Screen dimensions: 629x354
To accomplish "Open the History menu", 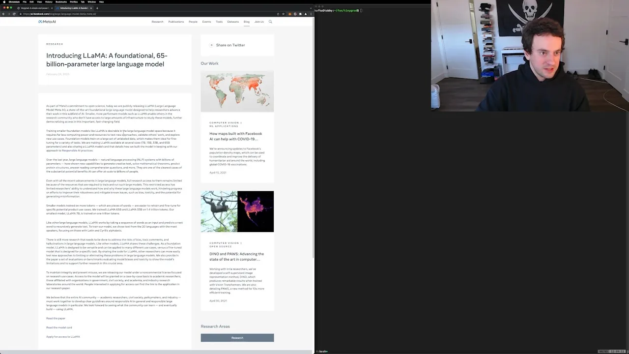I will click(49, 2).
